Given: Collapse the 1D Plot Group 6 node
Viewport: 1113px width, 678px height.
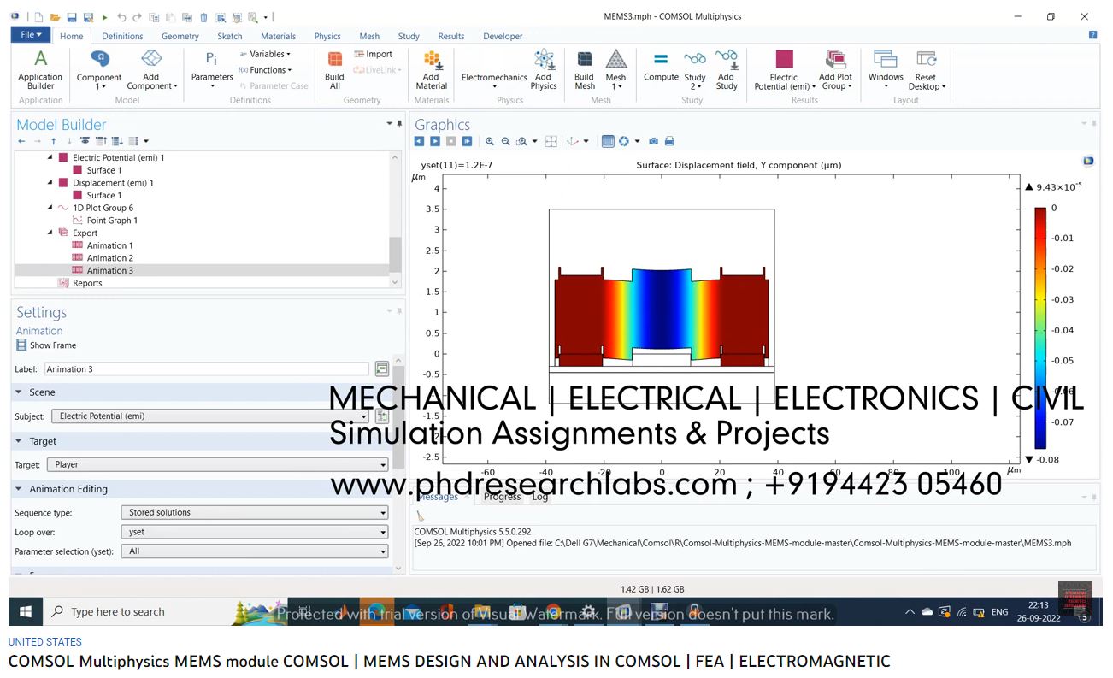Looking at the screenshot, I should coord(50,208).
